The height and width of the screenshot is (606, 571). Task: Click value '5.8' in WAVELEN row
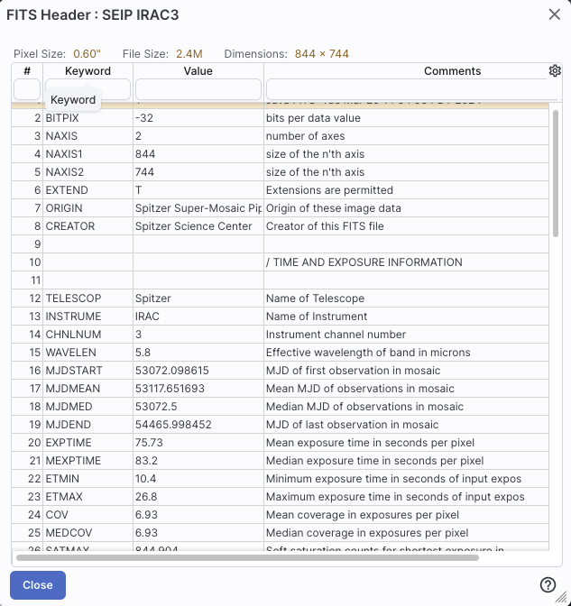pos(143,353)
